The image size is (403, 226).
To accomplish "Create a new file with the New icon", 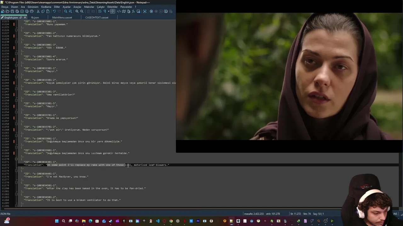I will (3, 11).
